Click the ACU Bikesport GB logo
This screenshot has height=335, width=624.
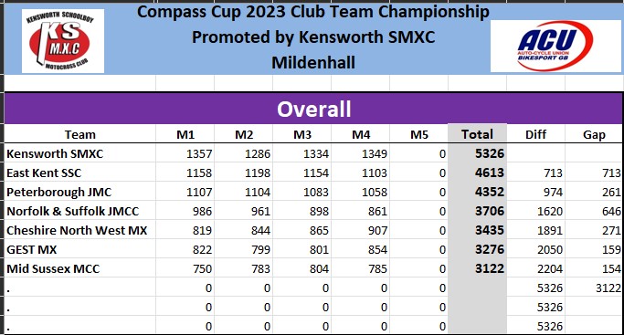click(555, 46)
